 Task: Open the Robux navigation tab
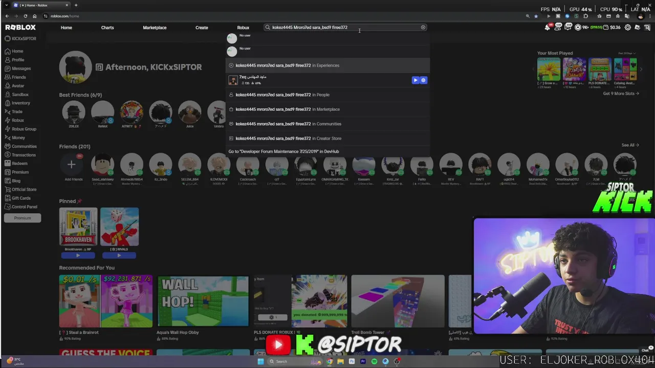tap(243, 28)
